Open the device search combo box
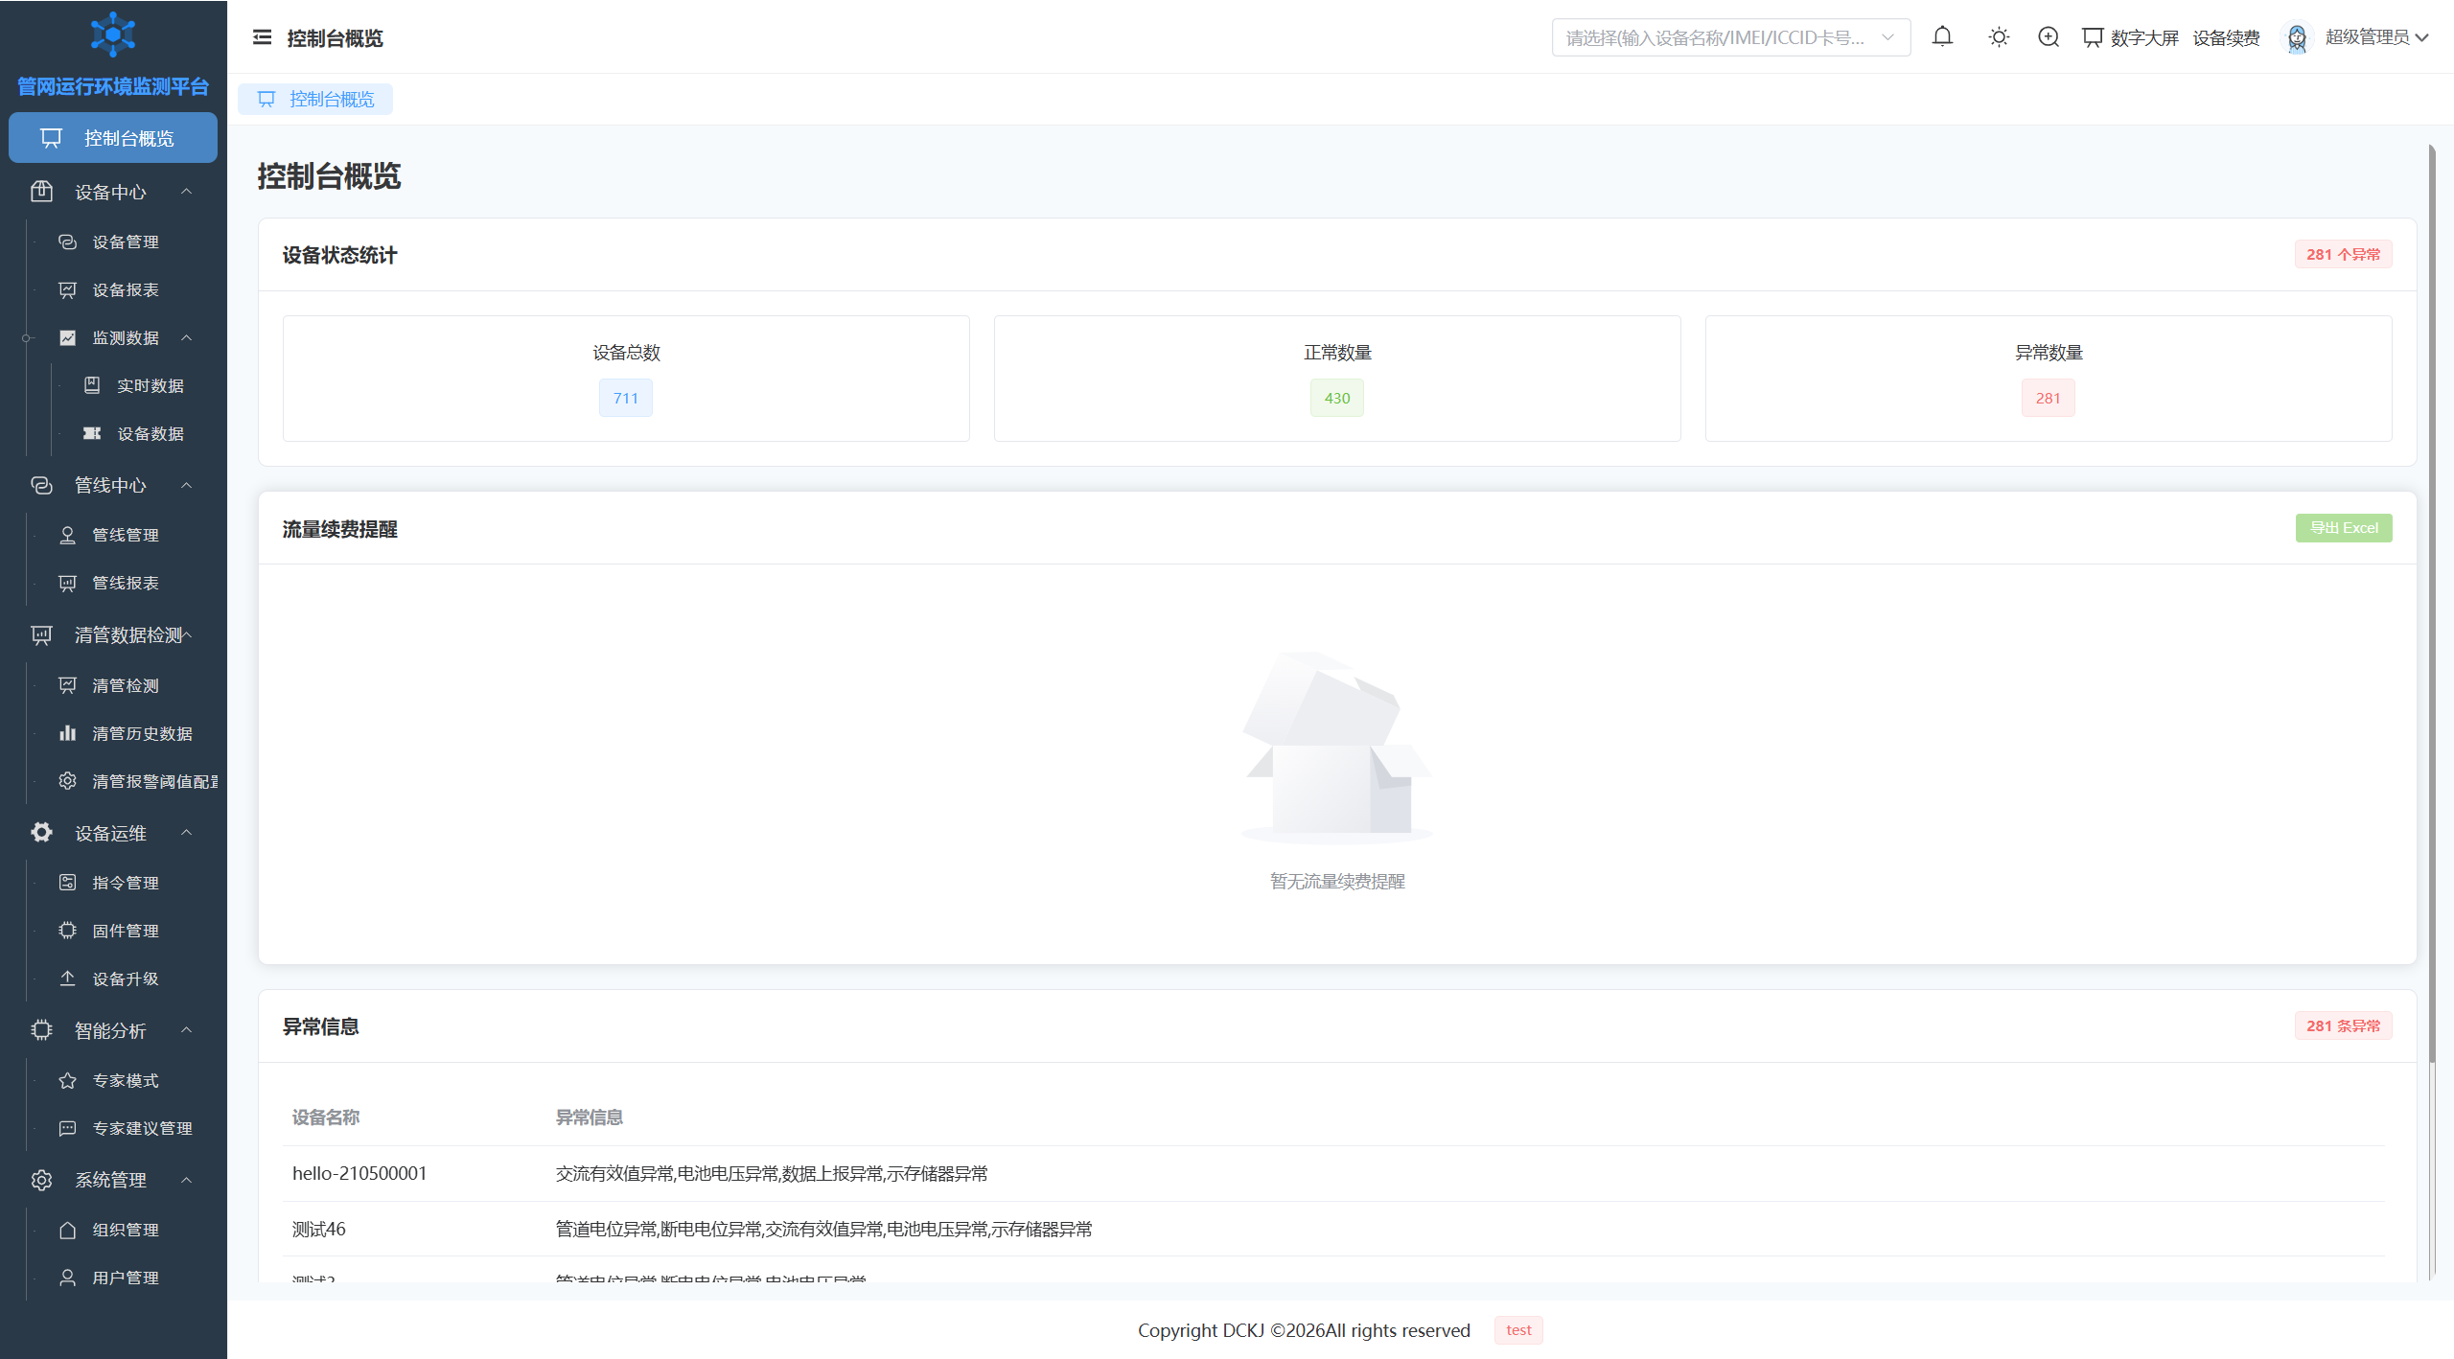The width and height of the screenshot is (2454, 1359). click(1730, 37)
